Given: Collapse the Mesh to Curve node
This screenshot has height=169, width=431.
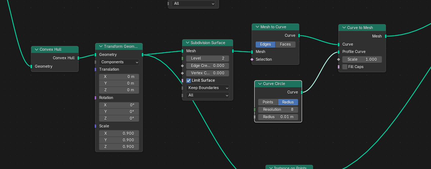Looking at the screenshot, I should tap(257, 27).
